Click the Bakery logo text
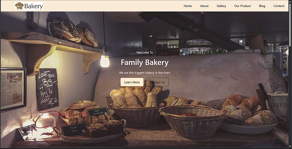 [34, 6]
